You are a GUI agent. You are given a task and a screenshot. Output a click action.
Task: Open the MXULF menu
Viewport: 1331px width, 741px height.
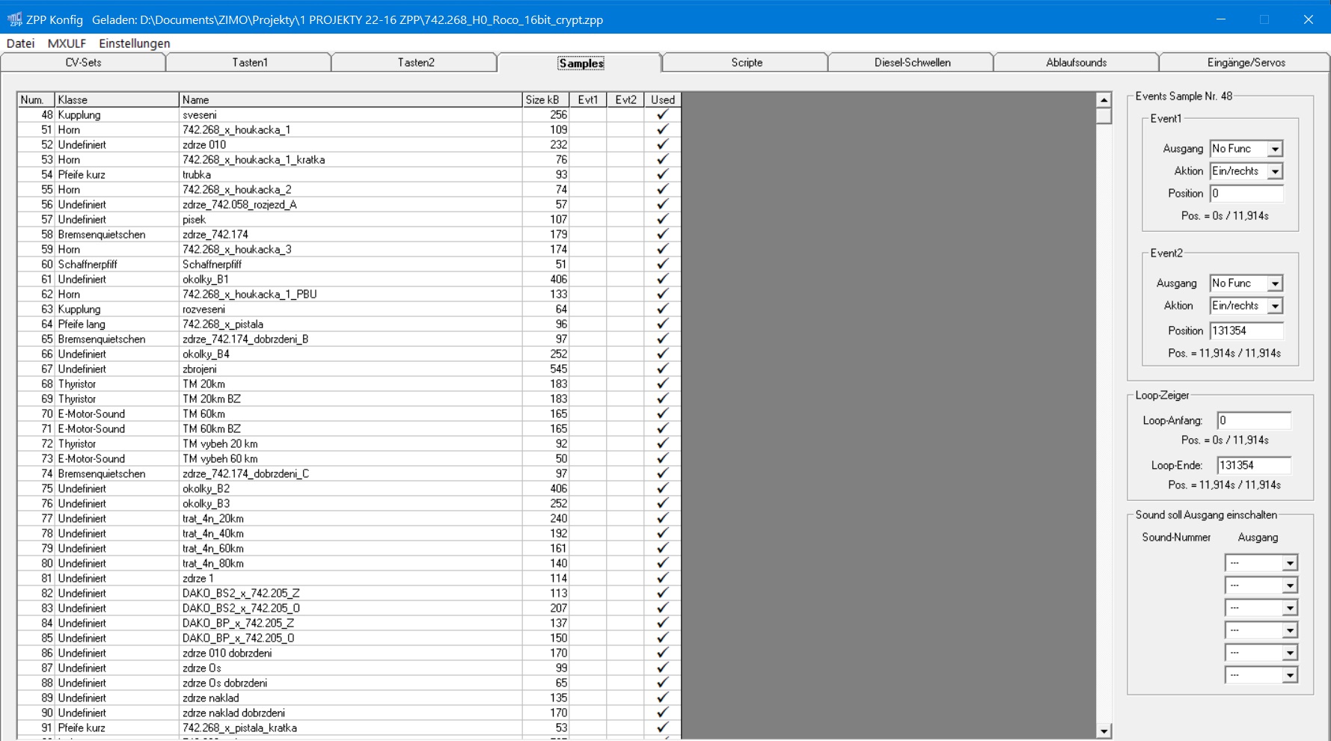point(67,43)
